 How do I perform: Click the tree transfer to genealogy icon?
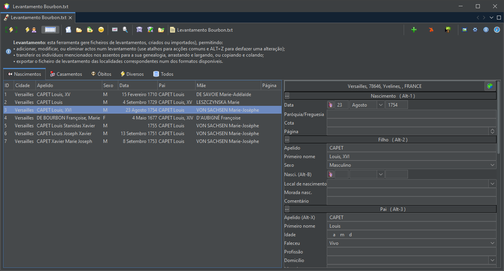pyautogui.click(x=448, y=30)
